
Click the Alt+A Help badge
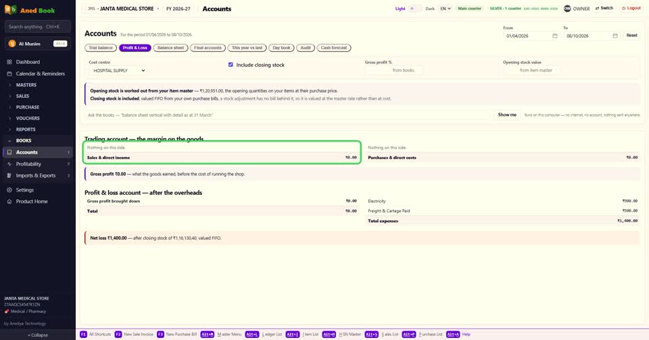[x=453, y=334]
